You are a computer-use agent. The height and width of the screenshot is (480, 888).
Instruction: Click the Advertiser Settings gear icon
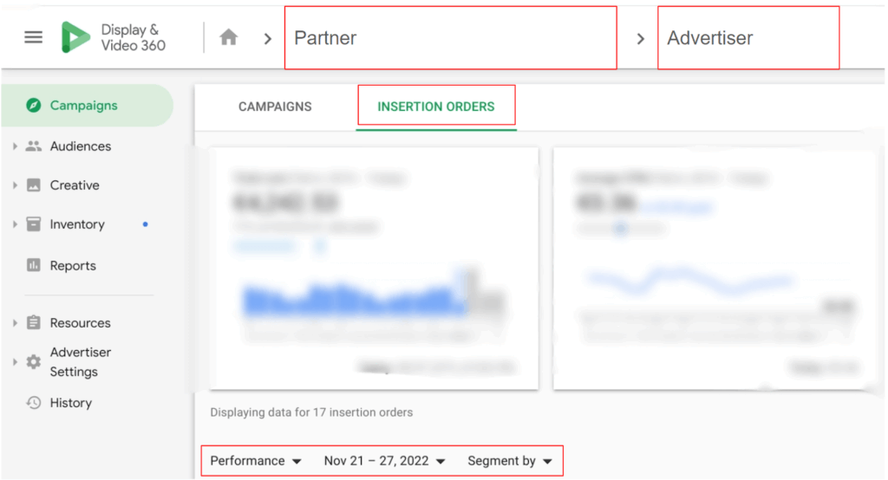pyautogui.click(x=34, y=361)
